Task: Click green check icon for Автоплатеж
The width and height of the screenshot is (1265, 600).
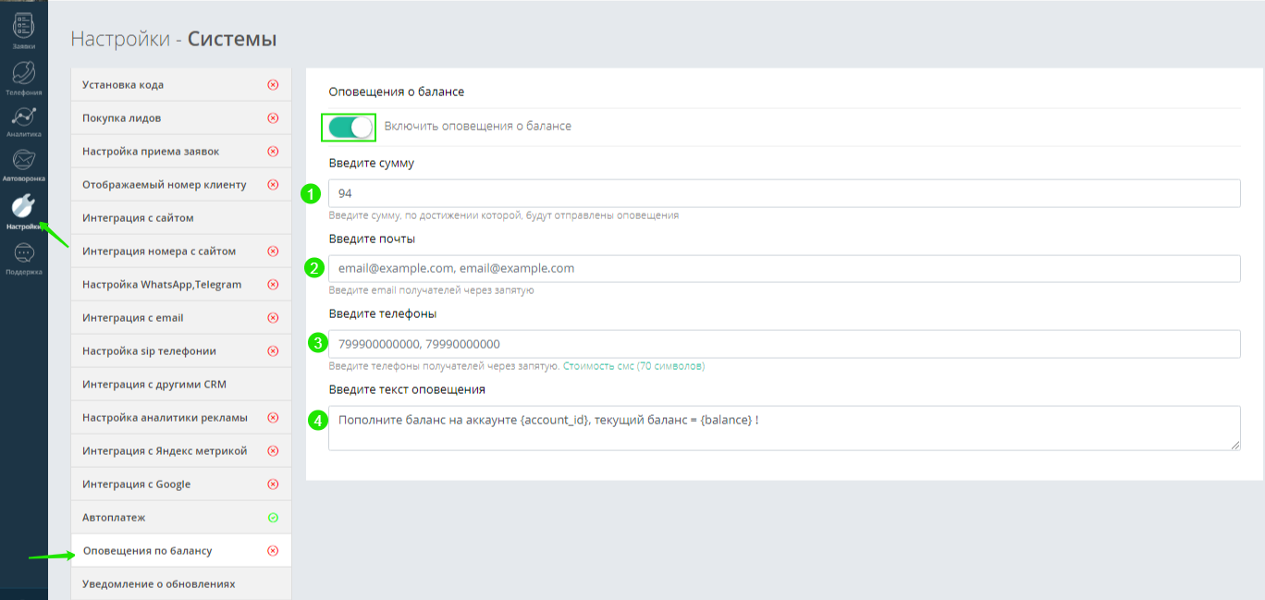Action: (x=273, y=518)
